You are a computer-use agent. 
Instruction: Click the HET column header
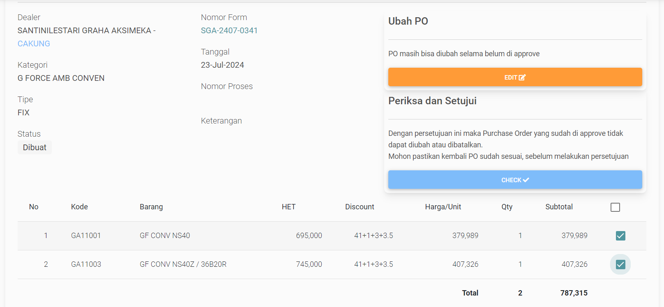(x=288, y=207)
